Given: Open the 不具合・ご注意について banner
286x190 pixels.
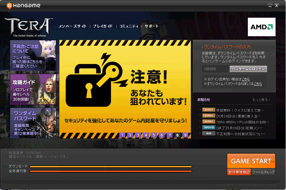Looking at the screenshot, I should click(33, 56).
